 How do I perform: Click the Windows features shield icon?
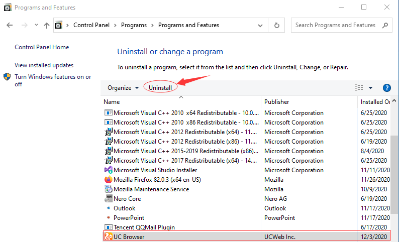click(7, 77)
